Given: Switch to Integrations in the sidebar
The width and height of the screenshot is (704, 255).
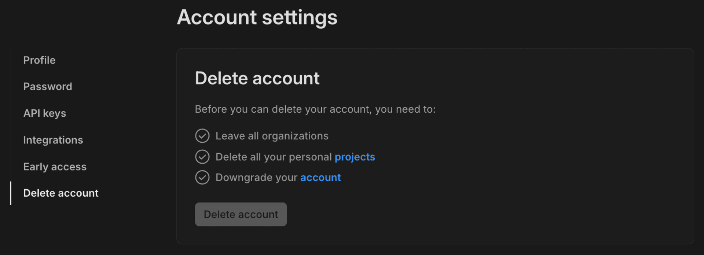Looking at the screenshot, I should tap(53, 140).
